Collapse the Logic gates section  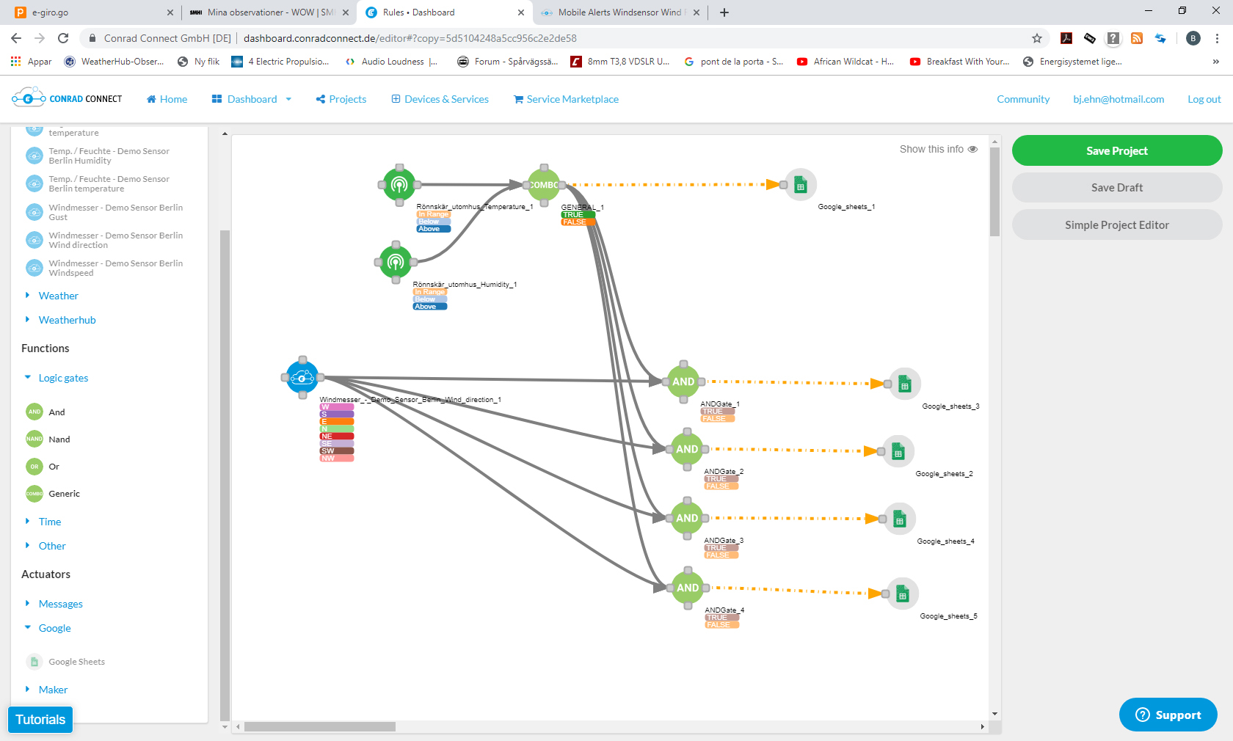pyautogui.click(x=63, y=378)
